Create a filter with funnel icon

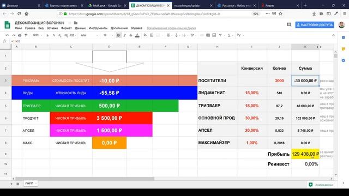[x=220, y=35]
